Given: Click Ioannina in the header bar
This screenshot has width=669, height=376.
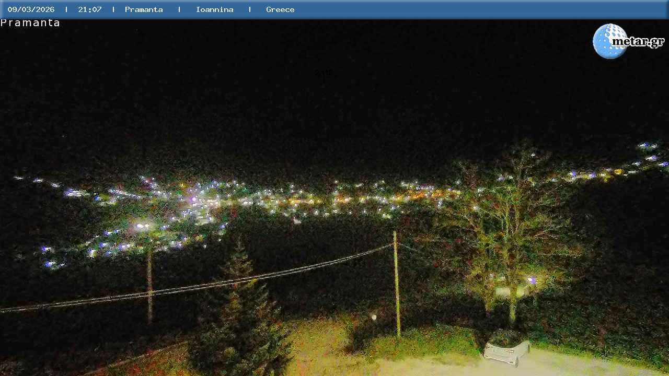Looking at the screenshot, I should pos(214,9).
